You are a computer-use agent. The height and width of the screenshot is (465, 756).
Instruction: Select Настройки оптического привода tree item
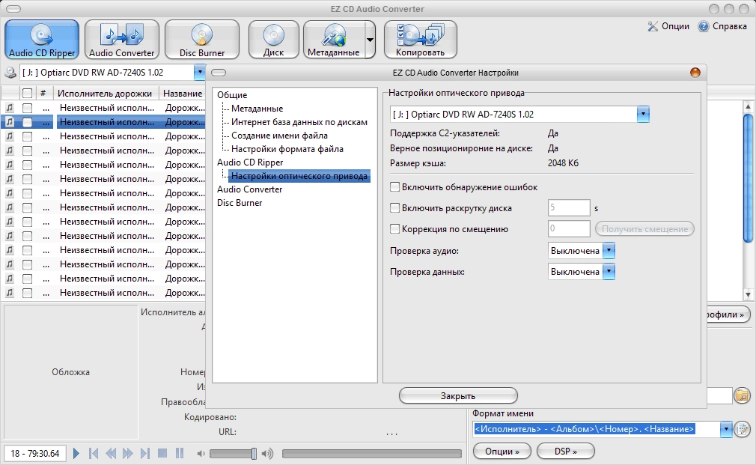pos(299,176)
